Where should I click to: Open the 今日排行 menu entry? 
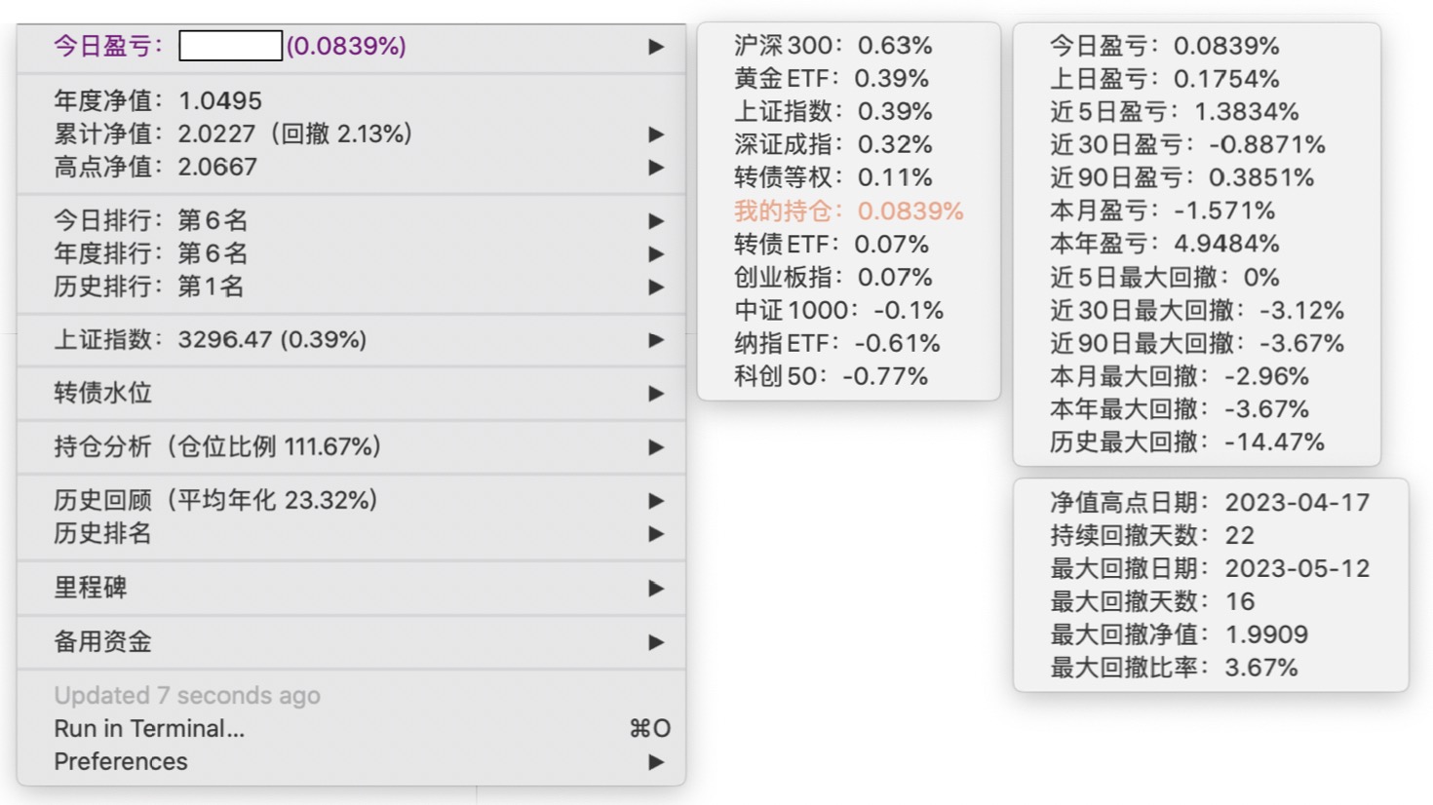pyautogui.click(x=151, y=220)
